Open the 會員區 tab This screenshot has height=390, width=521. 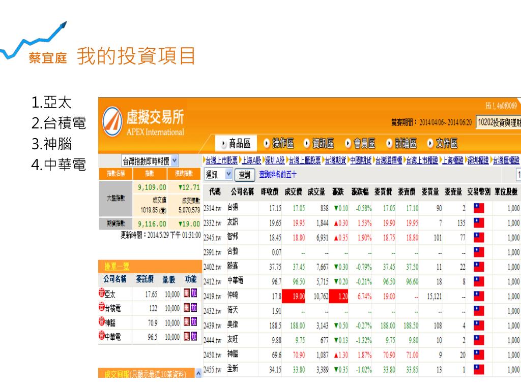(360, 143)
